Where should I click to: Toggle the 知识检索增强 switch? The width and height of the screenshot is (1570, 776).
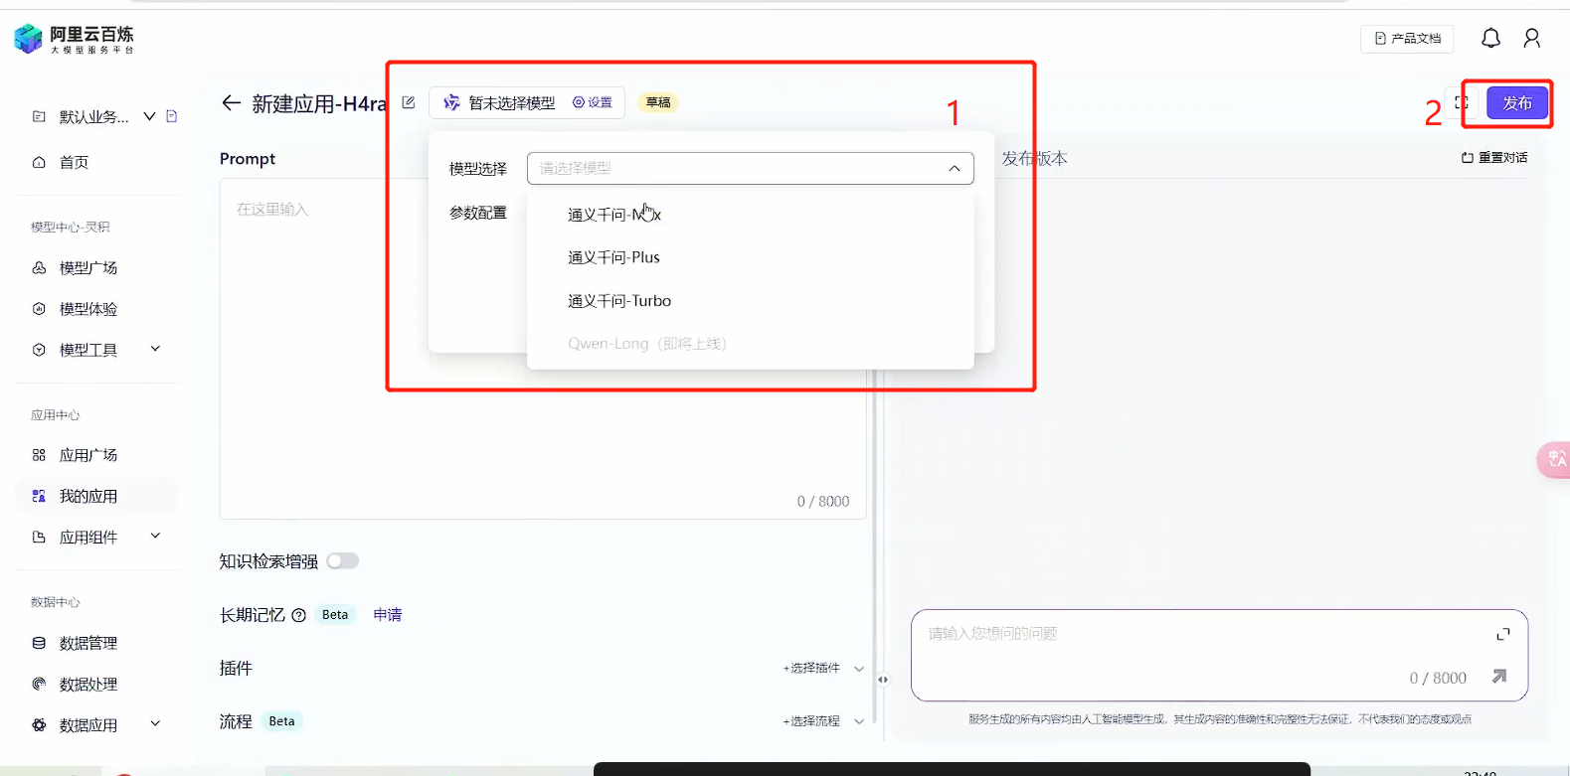(x=342, y=561)
